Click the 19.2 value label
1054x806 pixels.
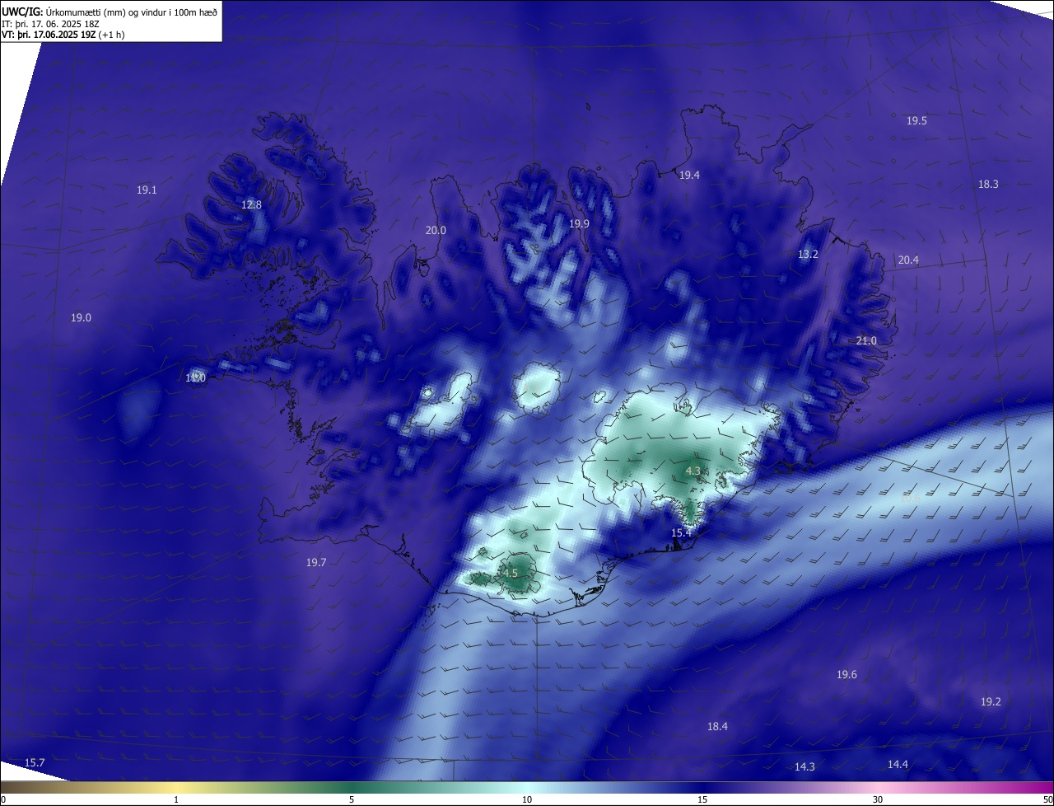click(x=991, y=702)
